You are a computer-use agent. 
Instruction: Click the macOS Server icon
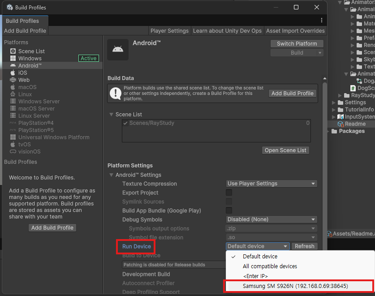tap(13, 108)
